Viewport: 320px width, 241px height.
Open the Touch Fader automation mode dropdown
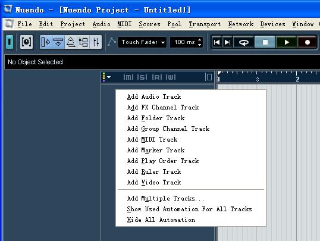[x=142, y=42]
